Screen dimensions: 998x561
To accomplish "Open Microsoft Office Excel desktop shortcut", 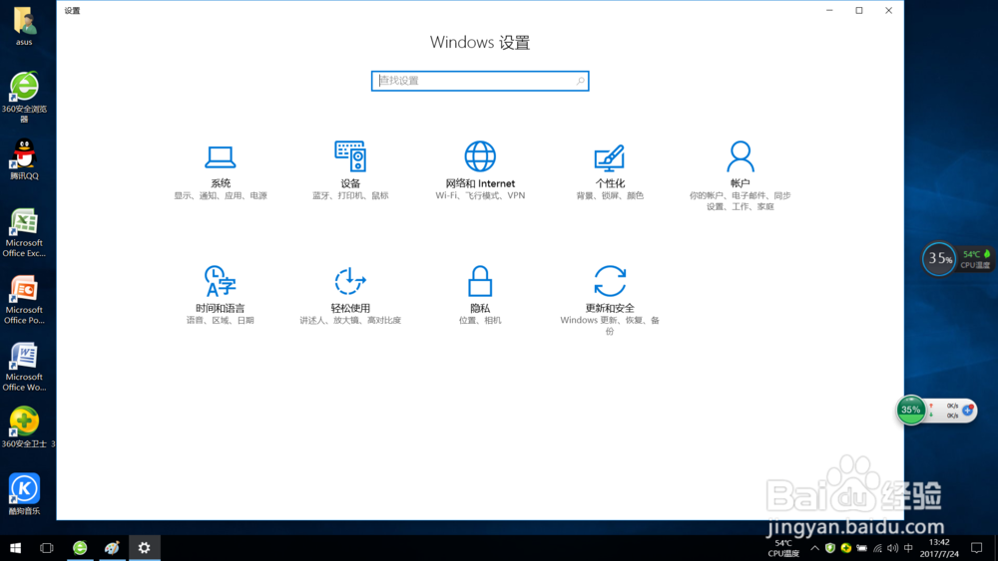I will click(x=24, y=233).
